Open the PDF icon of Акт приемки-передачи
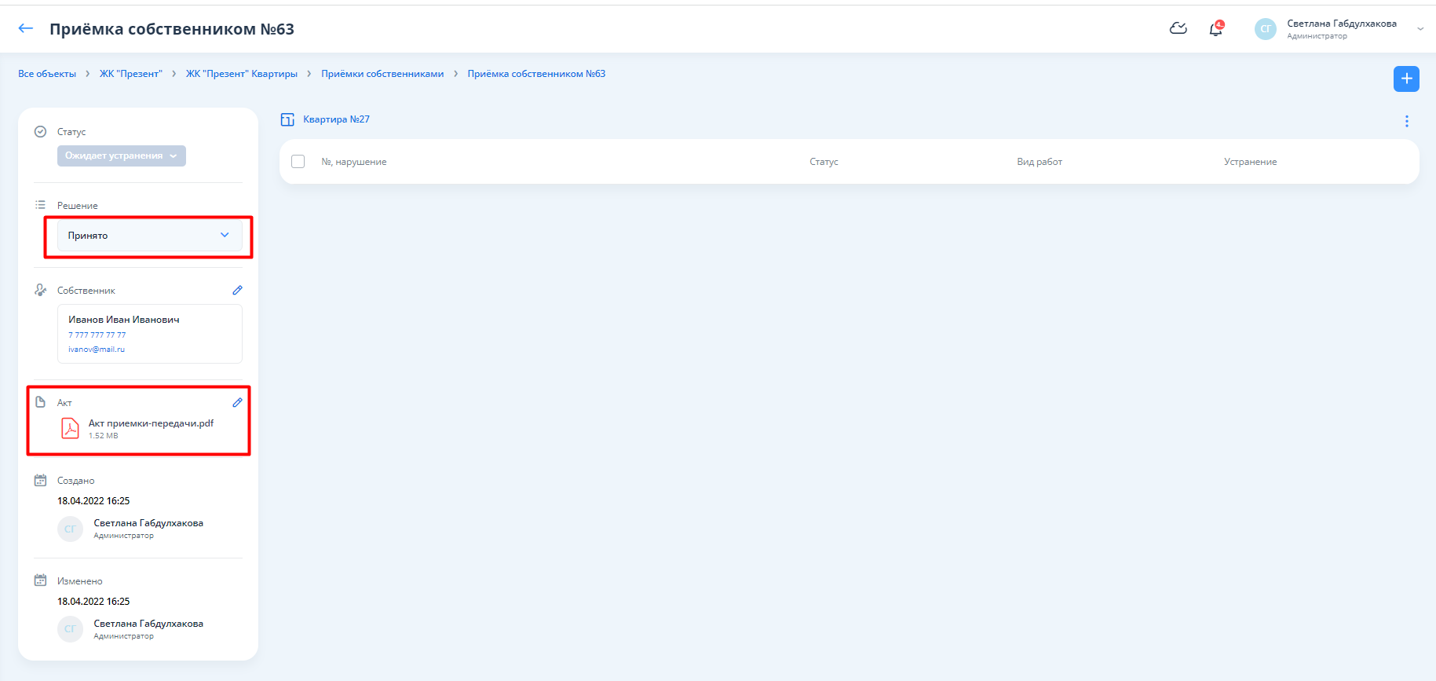 pos(71,428)
